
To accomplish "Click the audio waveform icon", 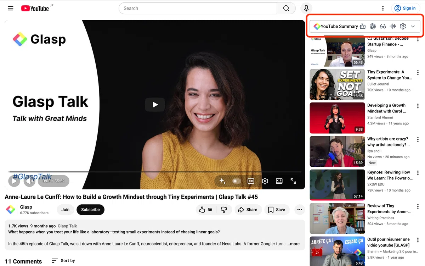I will (x=393, y=26).
